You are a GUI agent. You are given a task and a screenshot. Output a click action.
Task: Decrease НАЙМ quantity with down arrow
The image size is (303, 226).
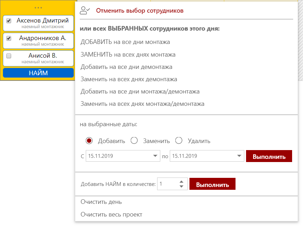(181, 186)
